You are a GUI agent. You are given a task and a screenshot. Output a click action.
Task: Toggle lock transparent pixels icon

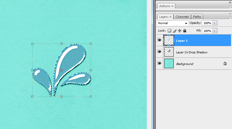click(169, 31)
